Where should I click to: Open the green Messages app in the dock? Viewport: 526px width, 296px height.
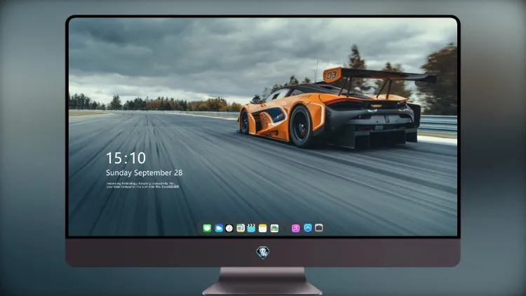207,228
